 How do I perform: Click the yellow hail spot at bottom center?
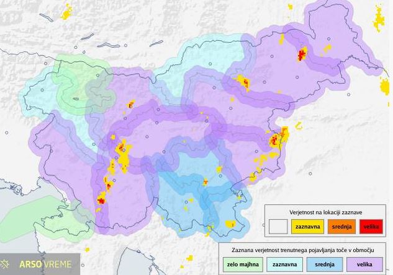pyautogui.click(x=189, y=257)
